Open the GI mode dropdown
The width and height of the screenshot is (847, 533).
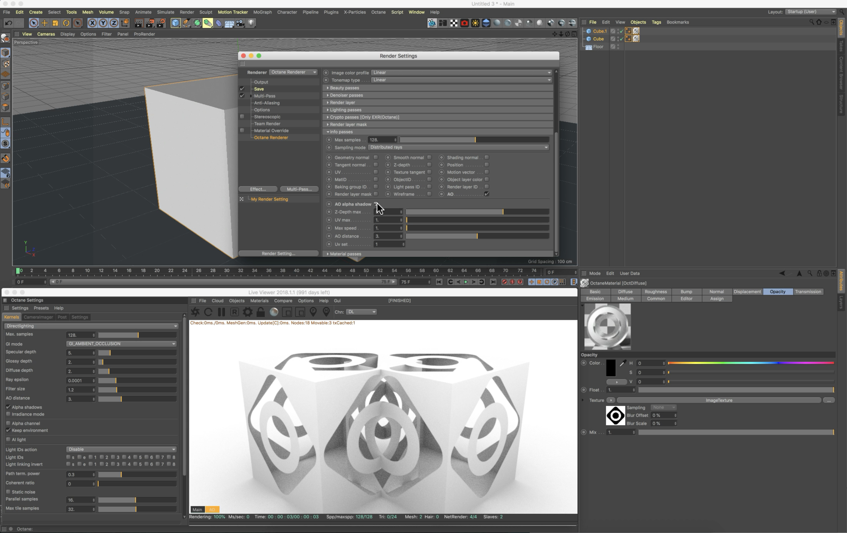coord(121,344)
